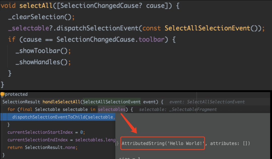Click the inline hint 'event: SelectAllSelectionEvent'
This screenshot has width=272, height=159.
(x=207, y=102)
